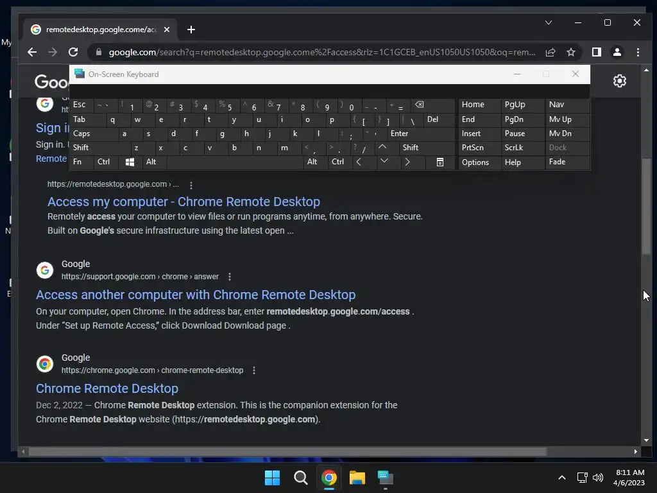This screenshot has height=493, width=657.
Task: Click scroll down arrow of page
Action: point(646,440)
